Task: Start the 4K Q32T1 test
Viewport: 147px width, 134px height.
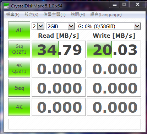Action: 19,69
